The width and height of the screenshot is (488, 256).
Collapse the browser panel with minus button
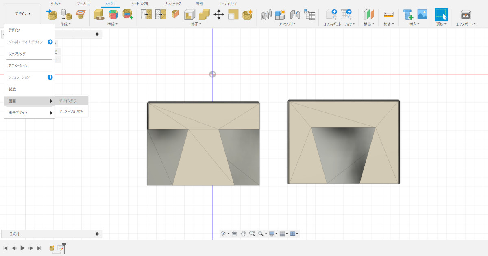pos(97,34)
